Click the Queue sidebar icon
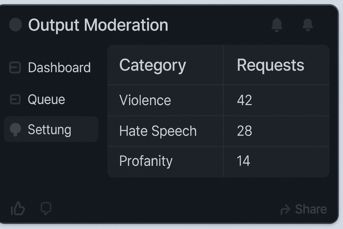Image resolution: width=343 pixels, height=229 pixels. click(x=15, y=99)
